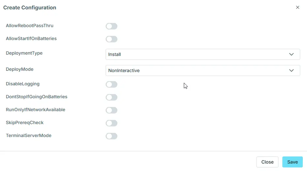The image size is (307, 171).
Task: Enable the AllowRebootPassThru toggle
Action: pos(112,26)
